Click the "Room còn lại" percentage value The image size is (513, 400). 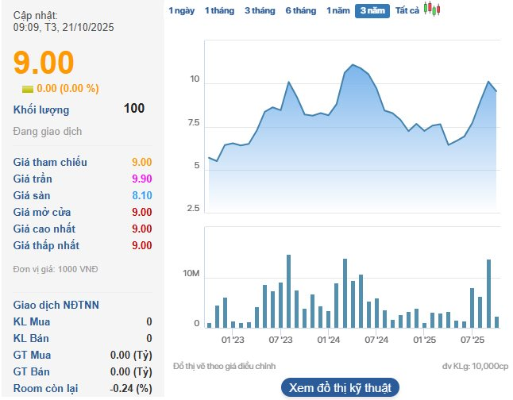(x=135, y=388)
